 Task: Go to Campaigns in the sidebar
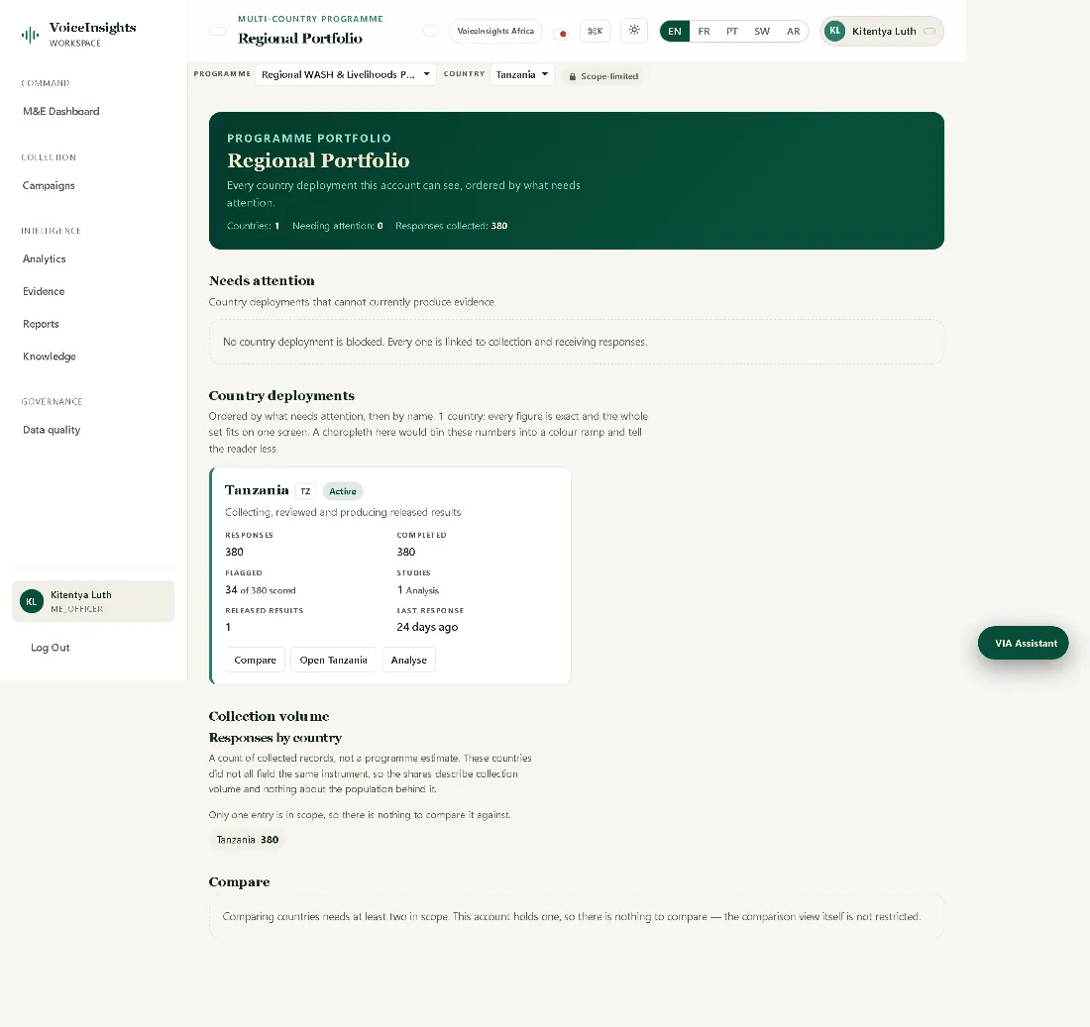pyautogui.click(x=49, y=185)
